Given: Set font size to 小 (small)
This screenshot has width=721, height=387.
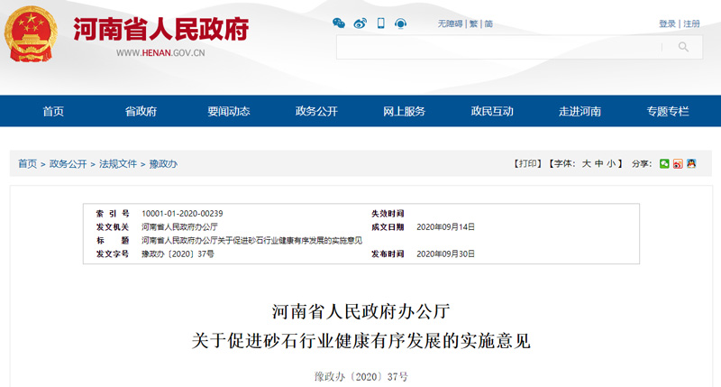Looking at the screenshot, I should [x=611, y=164].
